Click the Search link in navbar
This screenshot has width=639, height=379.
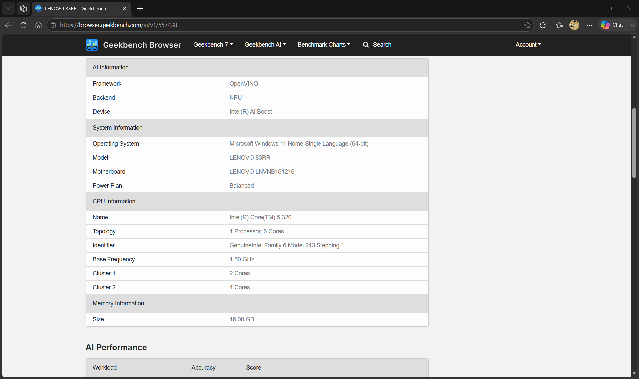(377, 45)
